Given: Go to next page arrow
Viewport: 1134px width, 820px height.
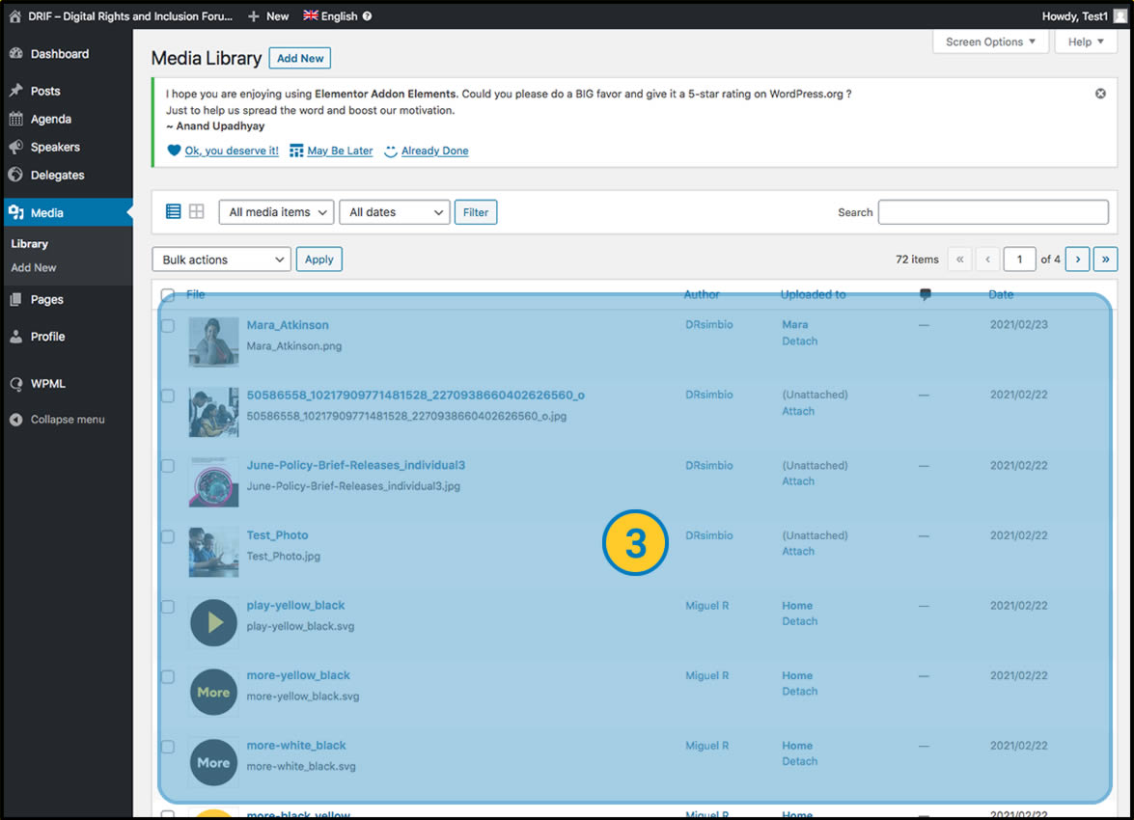Looking at the screenshot, I should tap(1078, 259).
